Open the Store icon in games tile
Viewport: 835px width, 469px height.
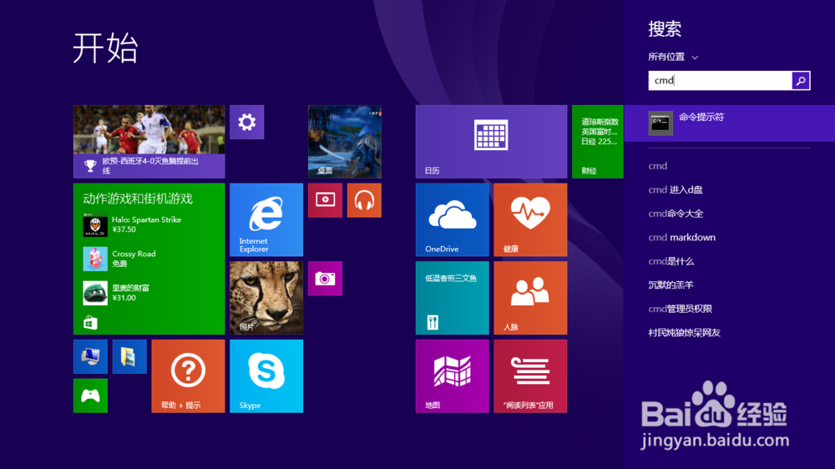click(x=90, y=322)
